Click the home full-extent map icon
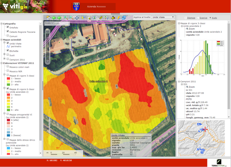Image resolution: width=231 pixels, height=167 pixels. click(49, 18)
